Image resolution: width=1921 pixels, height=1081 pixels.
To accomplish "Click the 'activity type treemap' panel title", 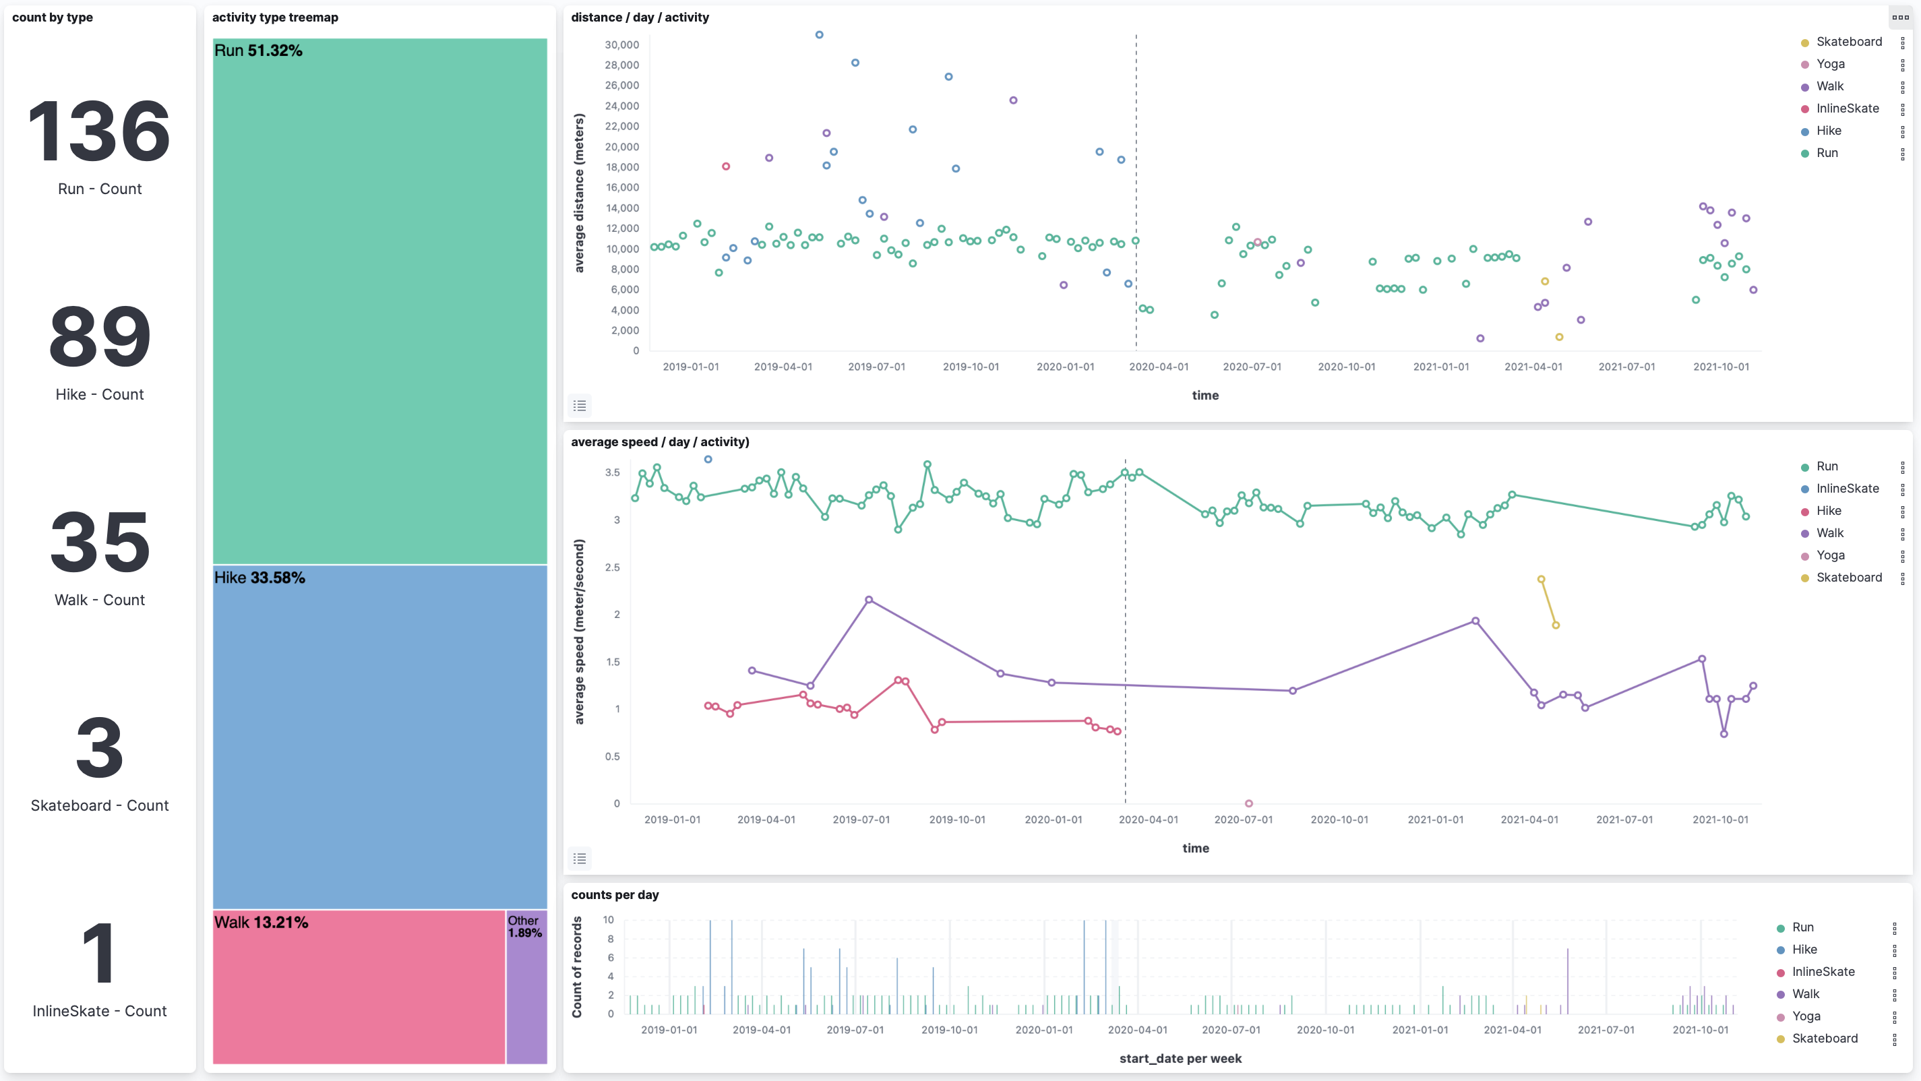I will pyautogui.click(x=275, y=17).
